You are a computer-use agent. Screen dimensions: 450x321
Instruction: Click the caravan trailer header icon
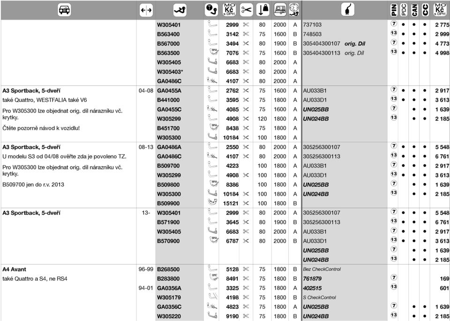click(280, 10)
